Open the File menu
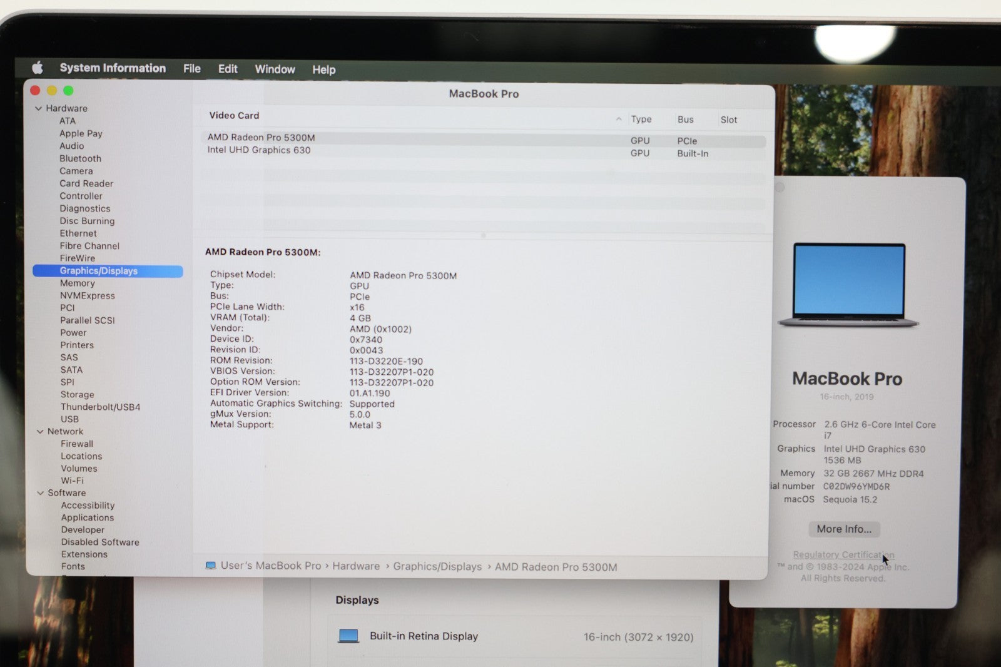 point(191,69)
